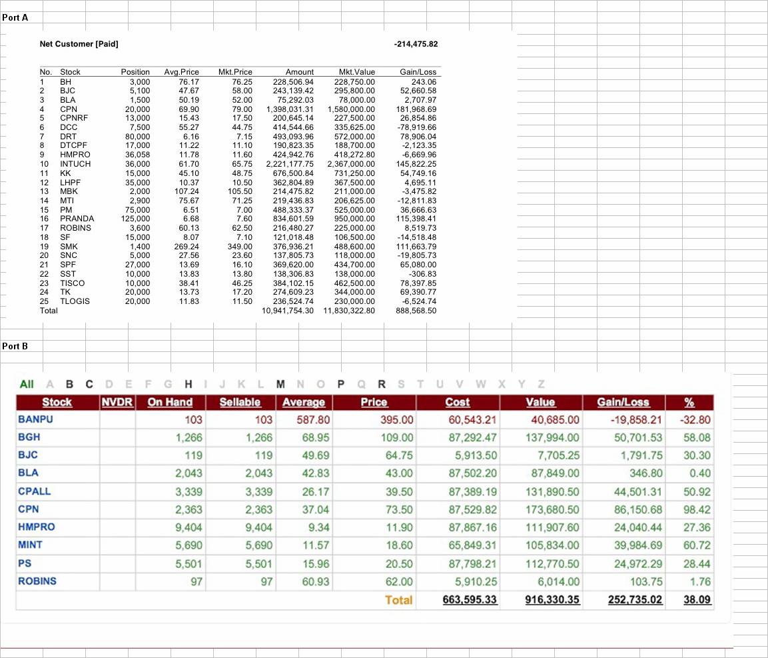Select the 'Port B' cell

coord(15,346)
